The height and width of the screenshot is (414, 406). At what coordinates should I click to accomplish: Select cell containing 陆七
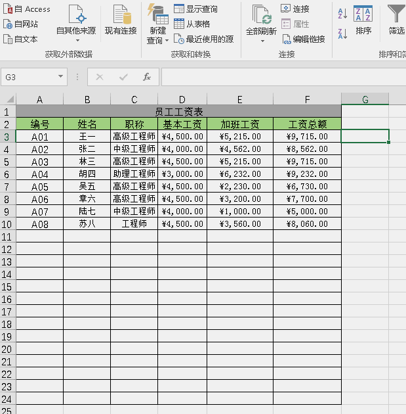(x=87, y=211)
